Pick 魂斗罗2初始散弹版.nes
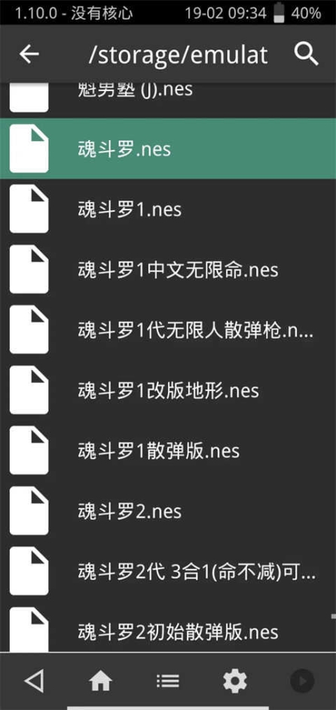The image size is (336, 710). 168,629
